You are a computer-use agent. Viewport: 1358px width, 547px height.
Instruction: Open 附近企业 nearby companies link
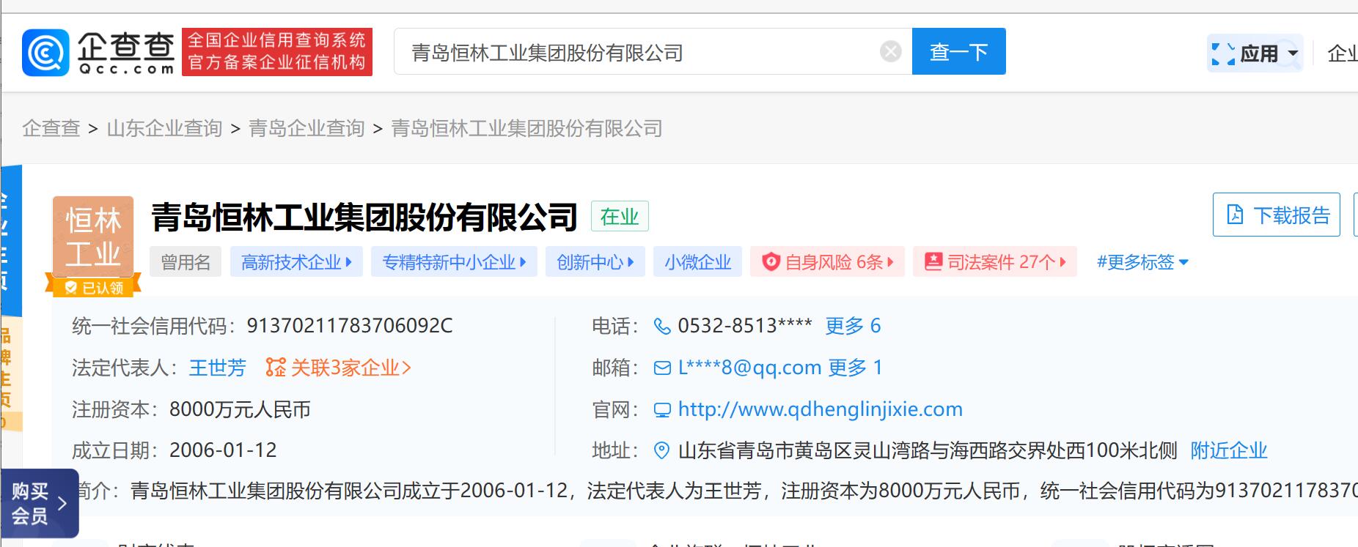pos(1229,450)
